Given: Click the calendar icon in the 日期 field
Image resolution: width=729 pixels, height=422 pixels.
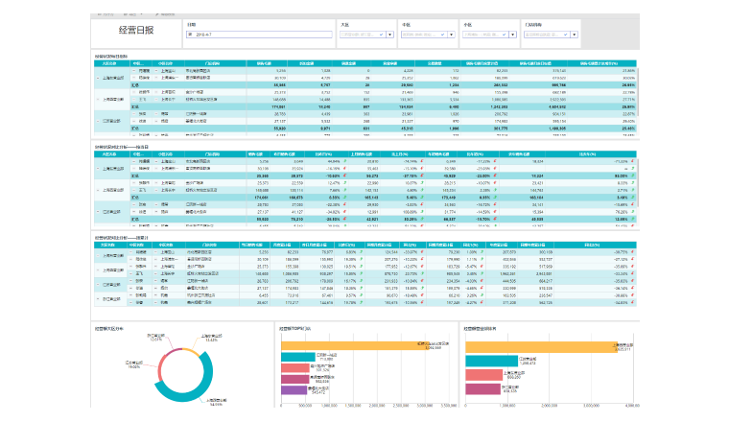Looking at the screenshot, I should coord(190,35).
